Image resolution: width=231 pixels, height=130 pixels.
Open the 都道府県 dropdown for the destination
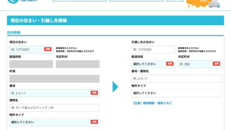153,64
